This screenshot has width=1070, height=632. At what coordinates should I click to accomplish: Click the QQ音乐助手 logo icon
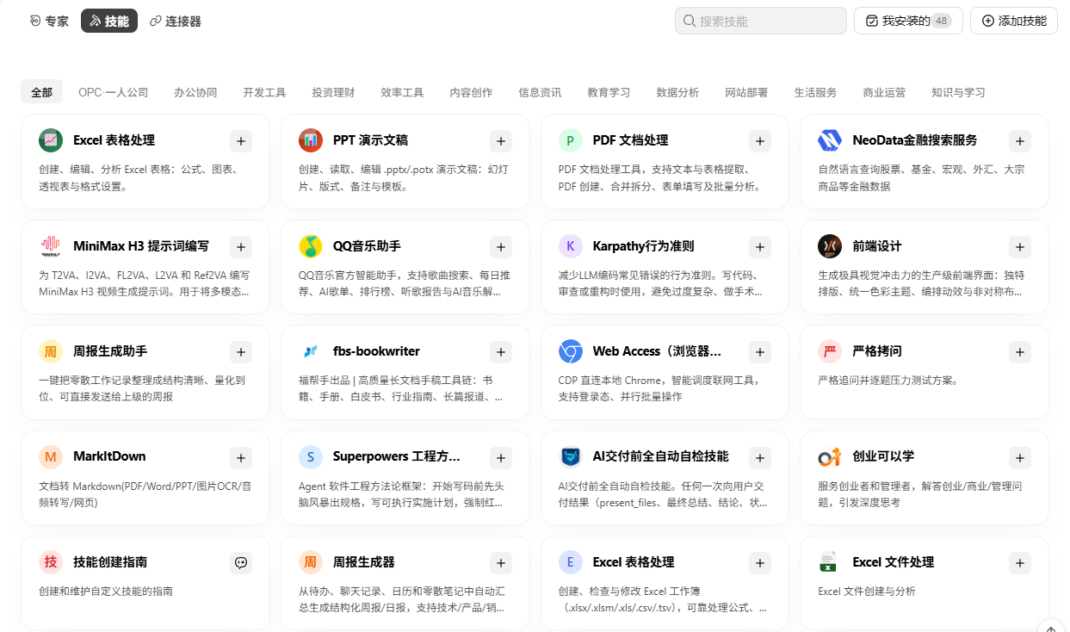click(311, 246)
